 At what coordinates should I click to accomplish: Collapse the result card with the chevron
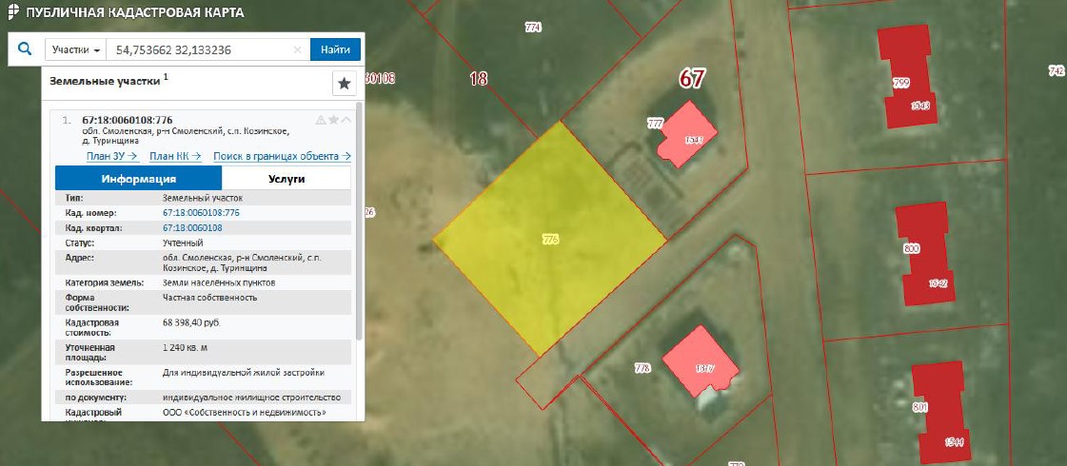346,120
